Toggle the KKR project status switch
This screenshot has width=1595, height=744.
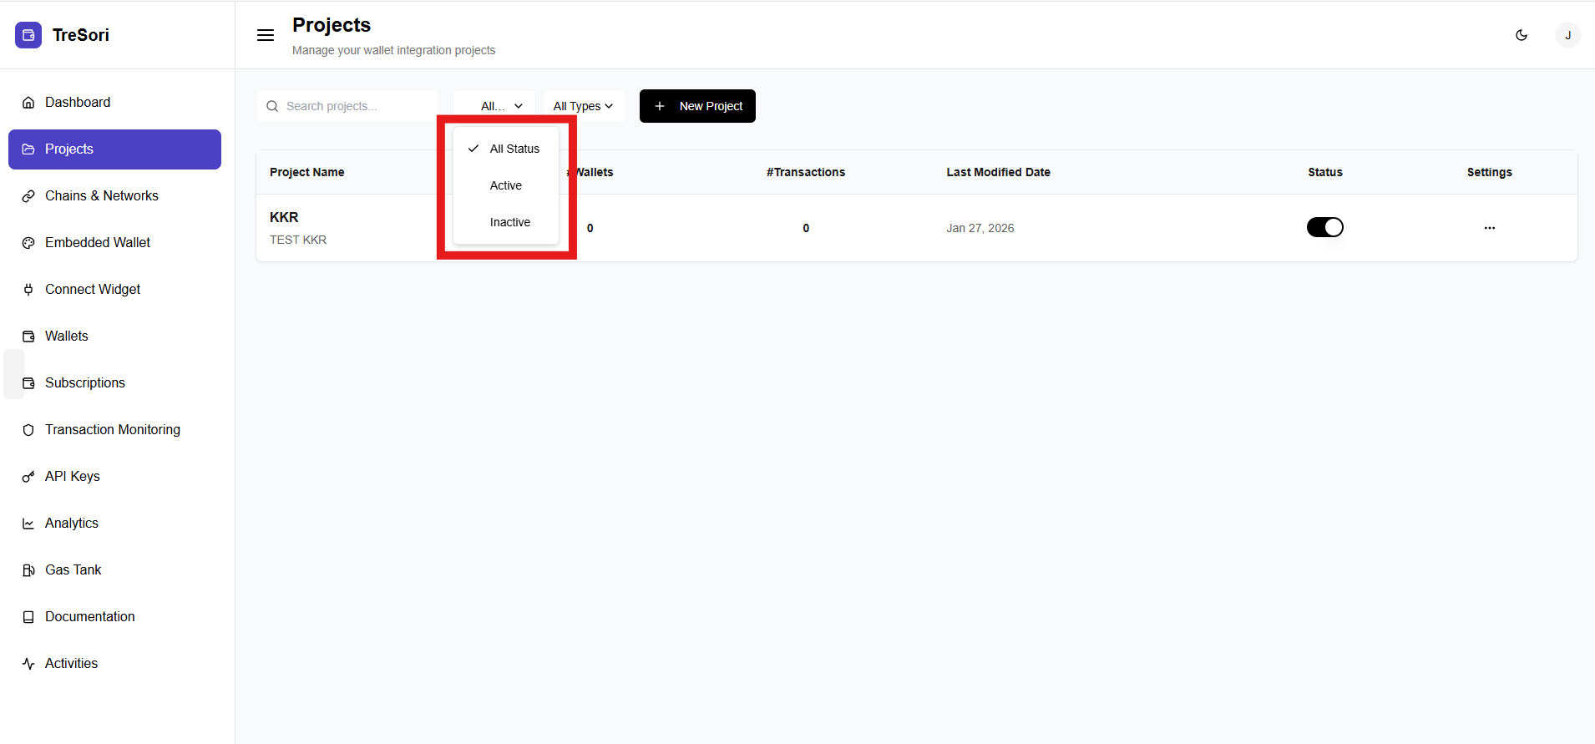(1324, 227)
